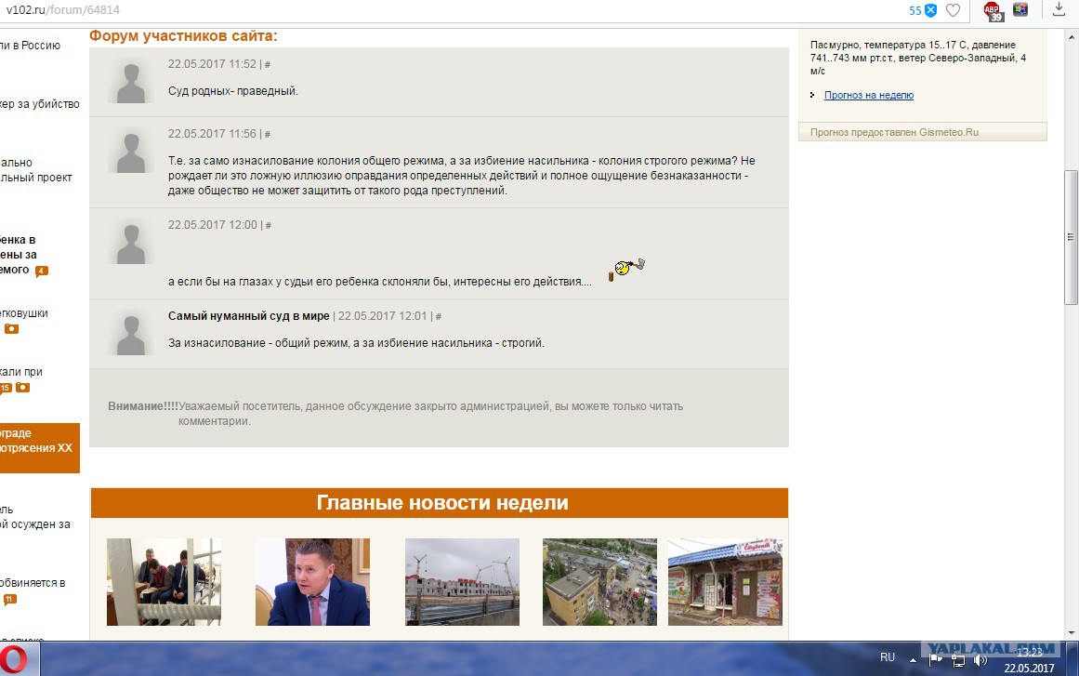Image resolution: width=1079 pixels, height=676 pixels.
Task: Click the comment count bubble under 'обвиняется в'
Action: point(9,600)
